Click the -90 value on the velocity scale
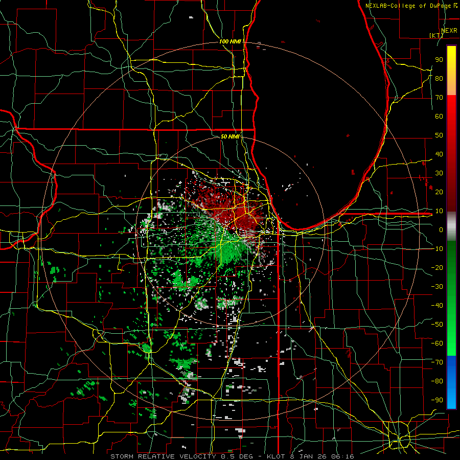Viewport: 460px width, 460px height. [x=437, y=400]
